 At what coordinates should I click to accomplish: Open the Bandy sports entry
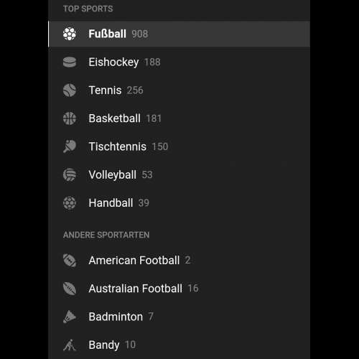tap(179, 345)
